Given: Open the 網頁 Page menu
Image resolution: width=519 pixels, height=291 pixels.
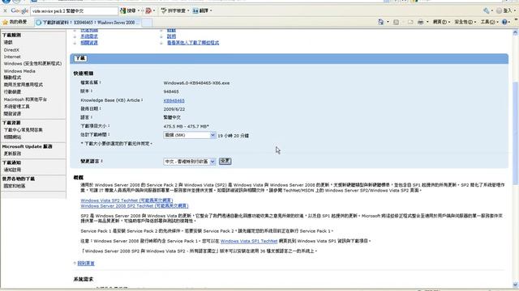Looking at the screenshot, I should coord(441,22).
